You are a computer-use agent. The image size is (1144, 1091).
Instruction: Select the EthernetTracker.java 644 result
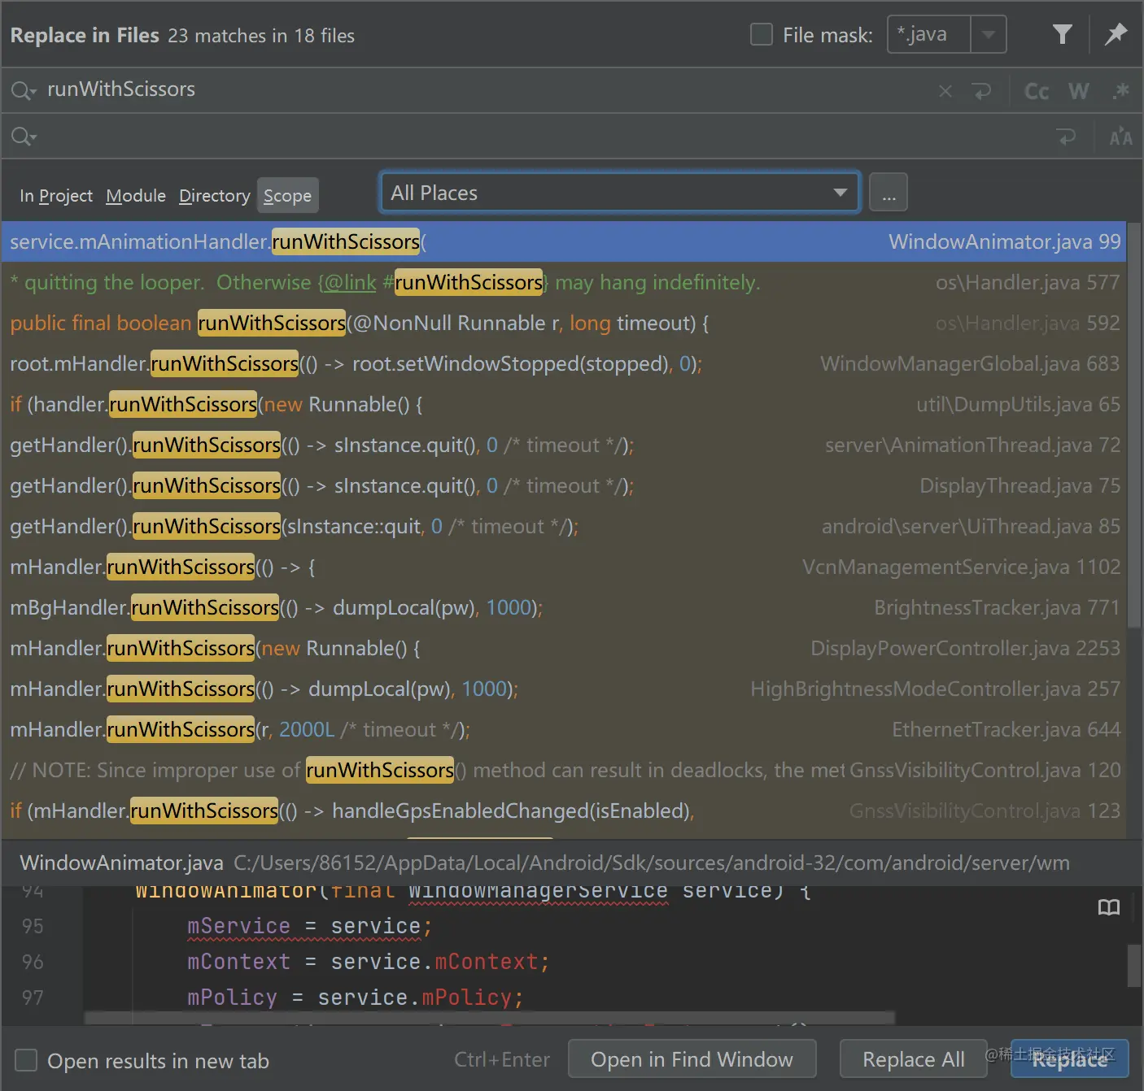point(565,729)
